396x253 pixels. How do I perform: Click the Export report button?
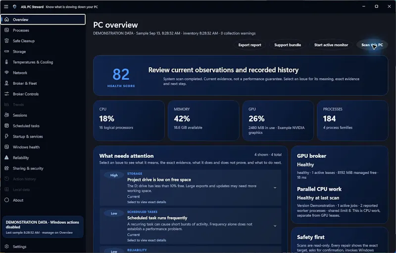[249, 45]
